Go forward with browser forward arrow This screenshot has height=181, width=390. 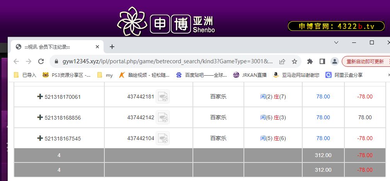coord(29,61)
